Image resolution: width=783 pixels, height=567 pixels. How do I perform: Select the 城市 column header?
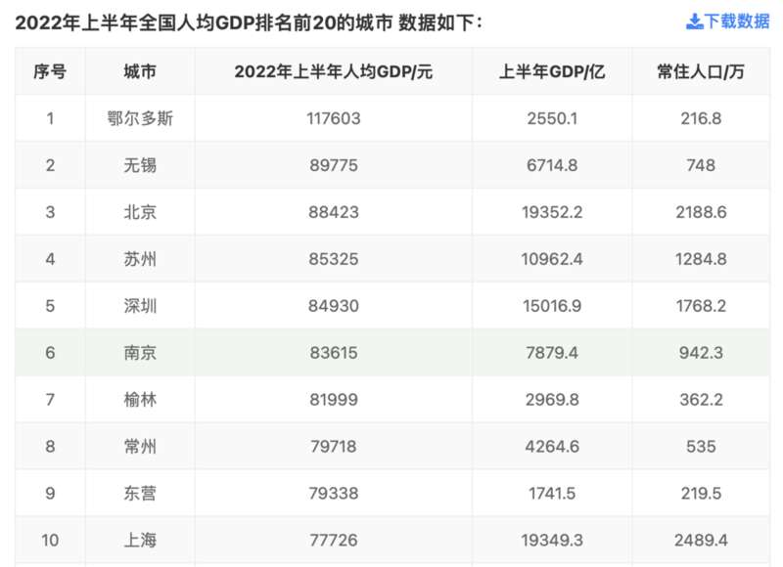tap(140, 71)
